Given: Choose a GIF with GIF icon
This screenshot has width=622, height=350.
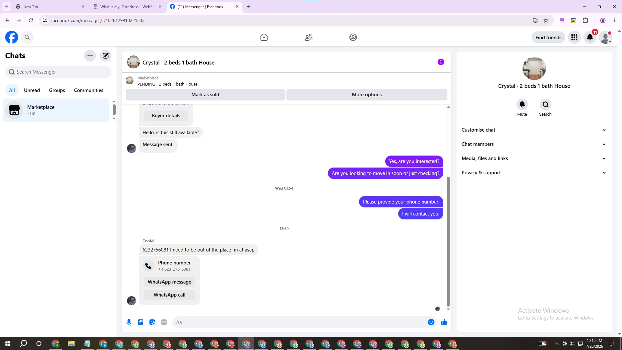Looking at the screenshot, I should coord(164,322).
